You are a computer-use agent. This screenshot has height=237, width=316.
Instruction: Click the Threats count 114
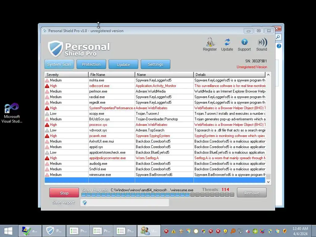coord(225,190)
